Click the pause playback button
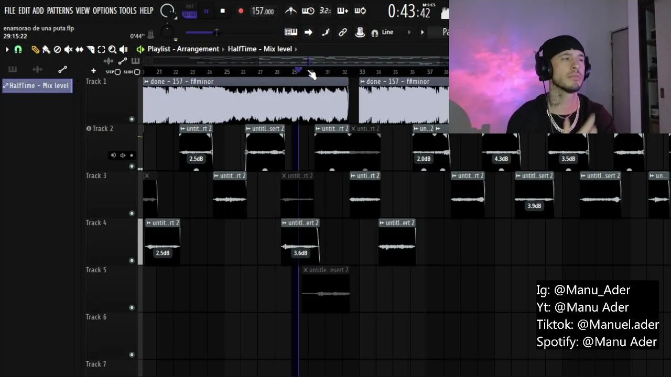This screenshot has width=671, height=377. tap(206, 11)
